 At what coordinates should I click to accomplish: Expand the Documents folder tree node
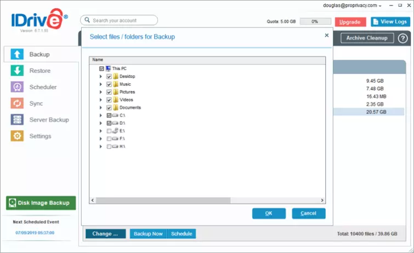(100, 108)
